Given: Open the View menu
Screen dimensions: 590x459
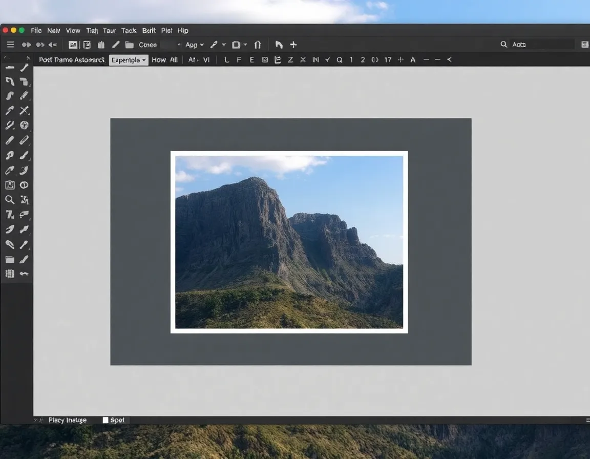Looking at the screenshot, I should (x=73, y=31).
